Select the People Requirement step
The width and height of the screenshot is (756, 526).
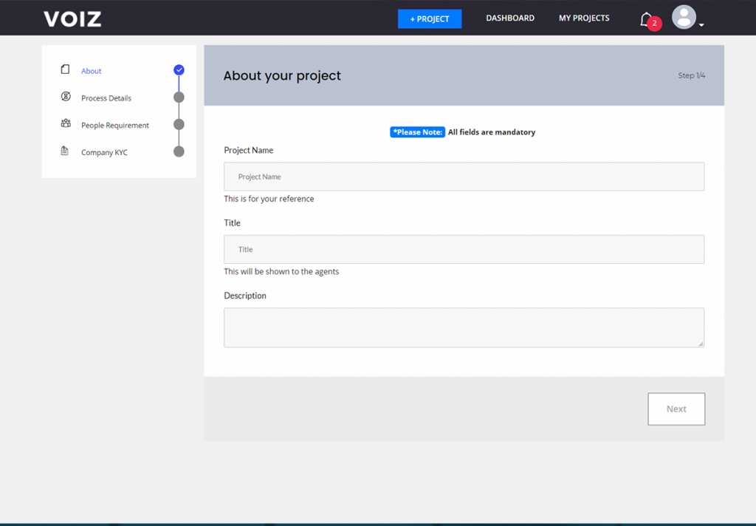[x=115, y=125]
